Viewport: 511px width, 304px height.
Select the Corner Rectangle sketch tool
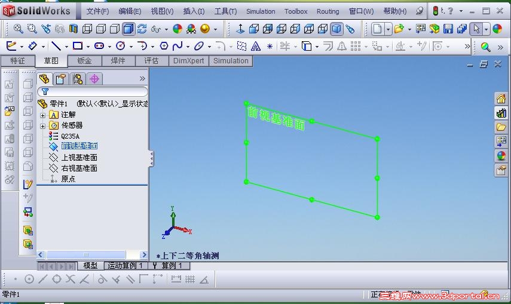click(x=78, y=46)
